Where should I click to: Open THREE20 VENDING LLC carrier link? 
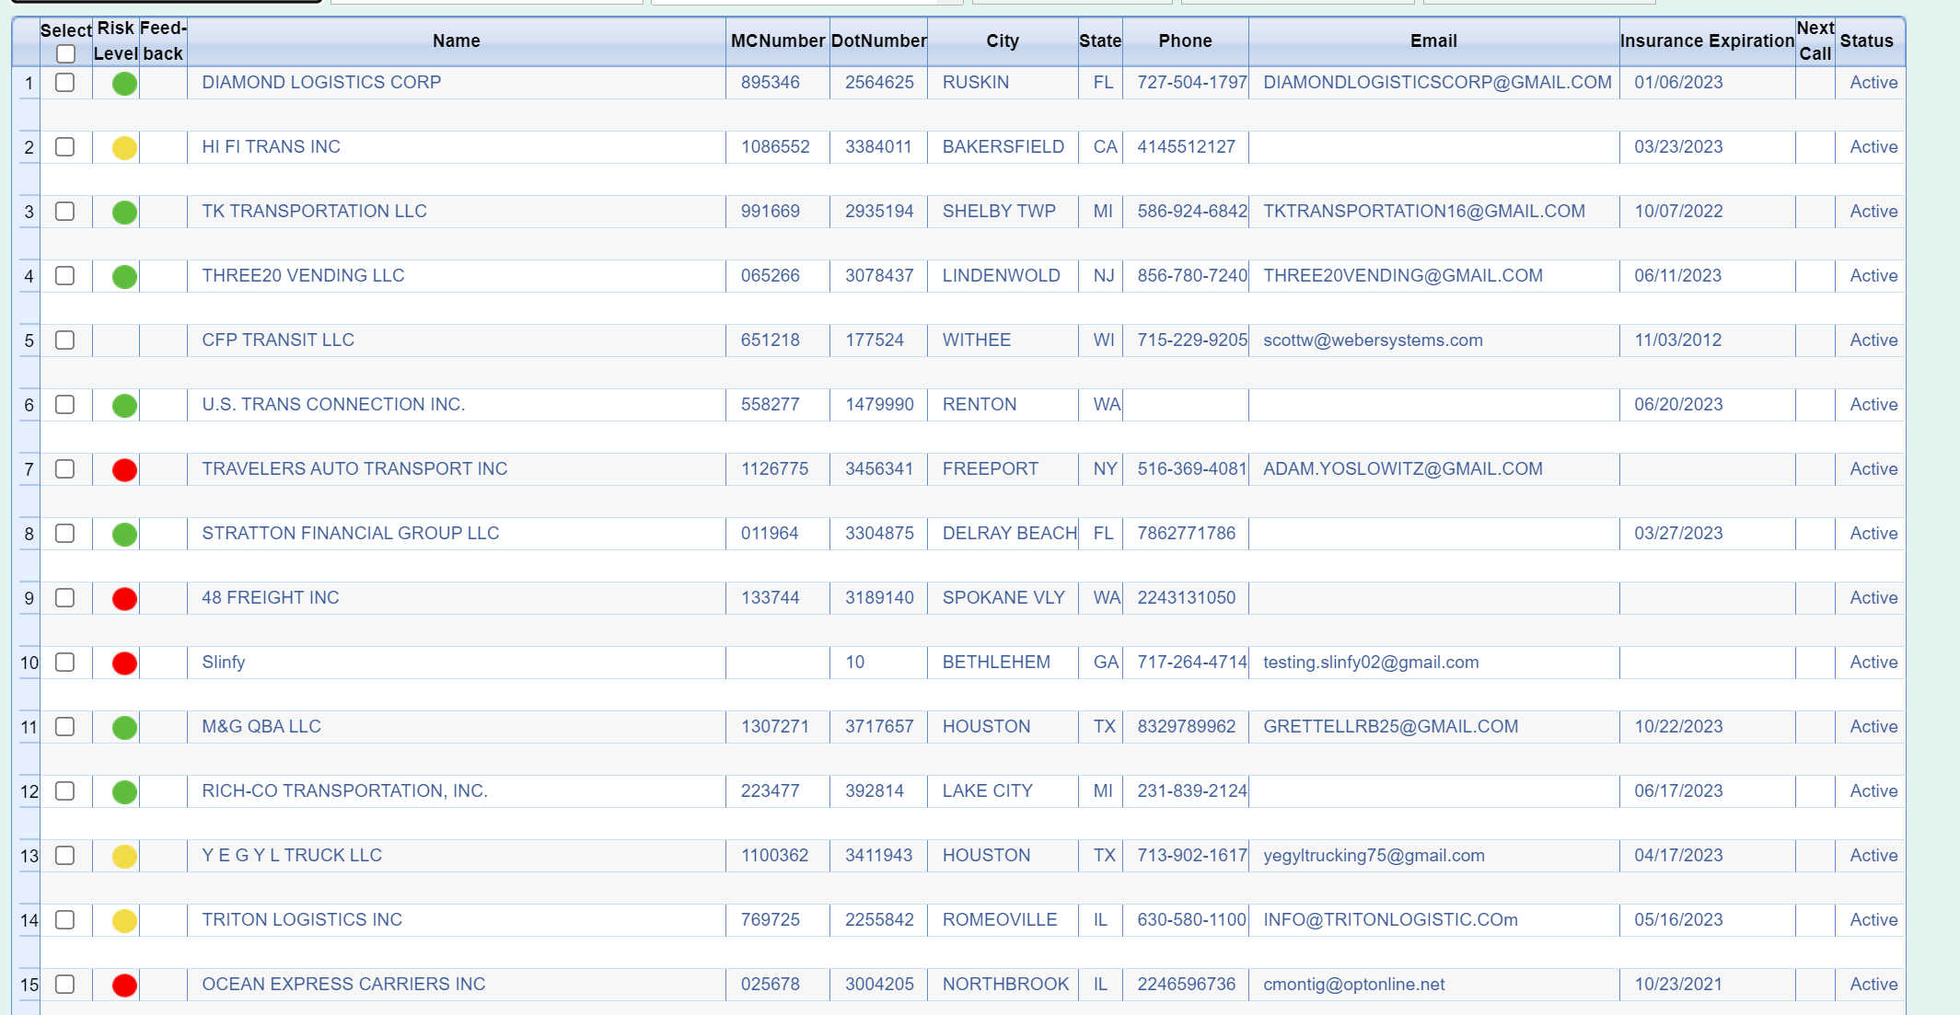point(303,276)
